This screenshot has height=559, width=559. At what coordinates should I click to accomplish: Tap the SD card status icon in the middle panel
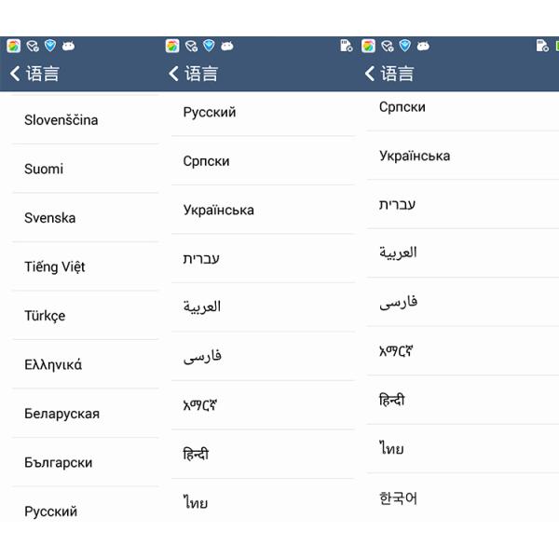347,46
